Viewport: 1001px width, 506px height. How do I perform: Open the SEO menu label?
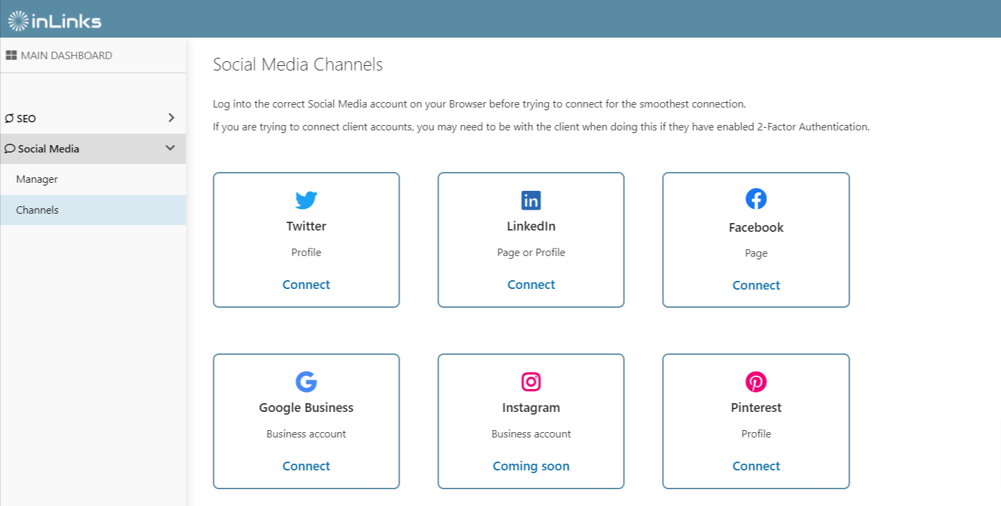tap(26, 118)
